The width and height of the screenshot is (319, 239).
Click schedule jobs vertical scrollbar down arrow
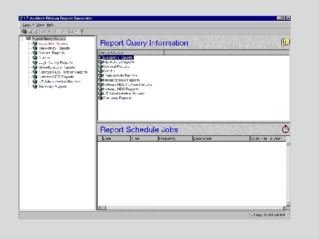(x=288, y=204)
